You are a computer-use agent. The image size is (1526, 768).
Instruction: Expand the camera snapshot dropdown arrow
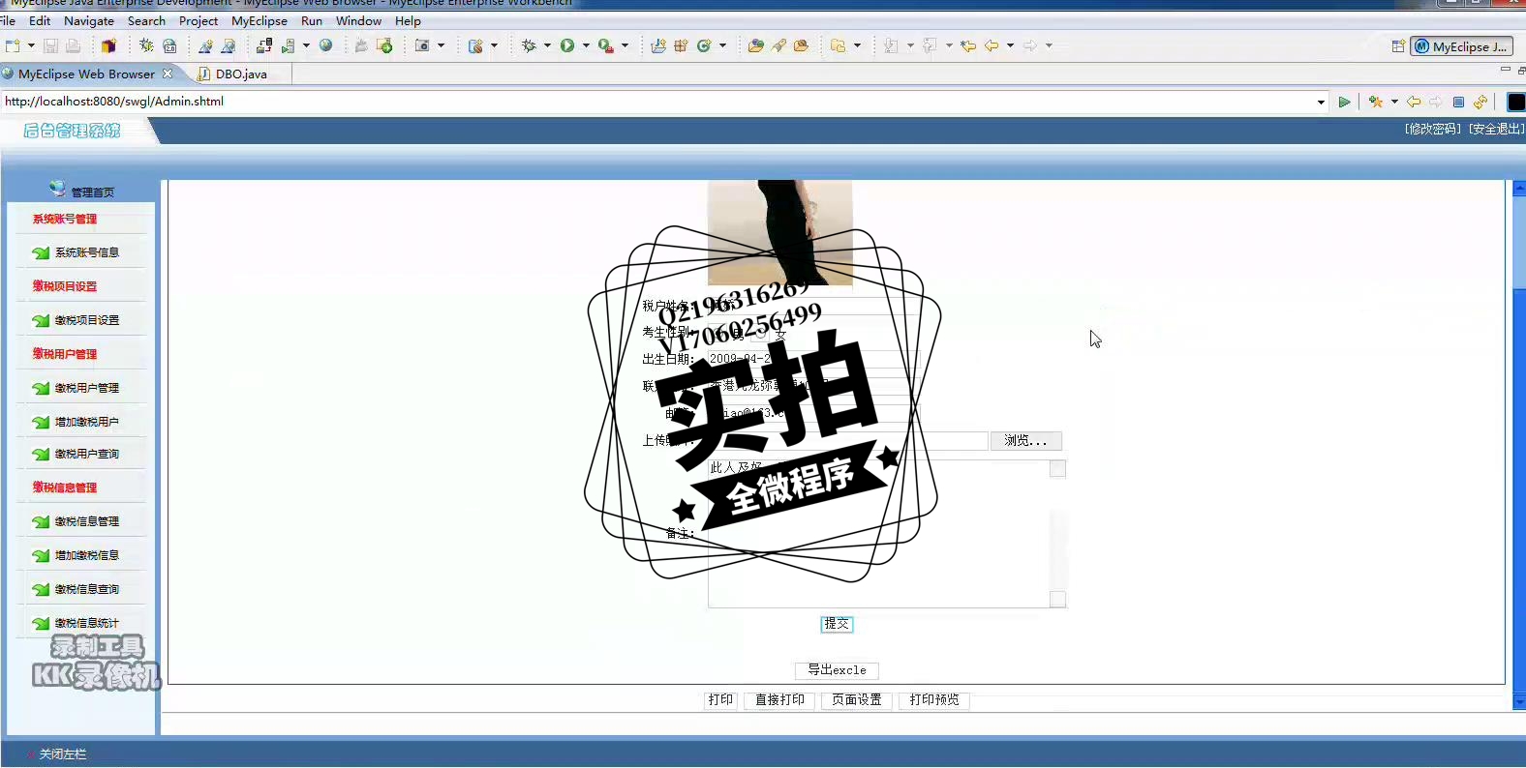(441, 45)
